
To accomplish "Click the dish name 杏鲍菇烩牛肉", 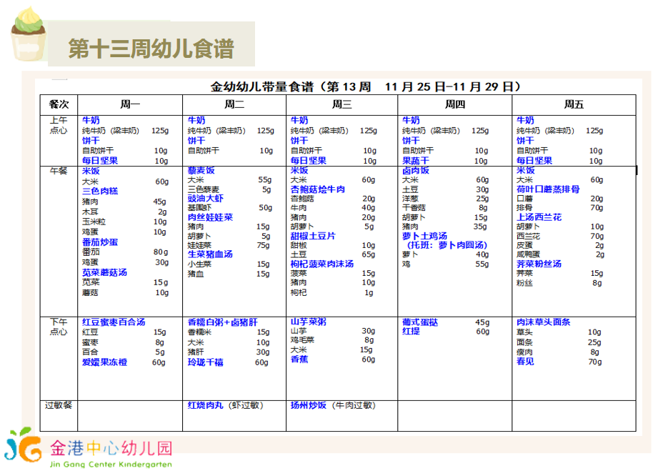I will pyautogui.click(x=318, y=189).
